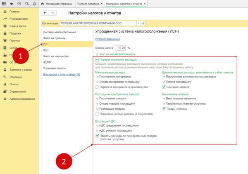
Task: Click Все налоги и отчеты link
Action: (x=62, y=74)
